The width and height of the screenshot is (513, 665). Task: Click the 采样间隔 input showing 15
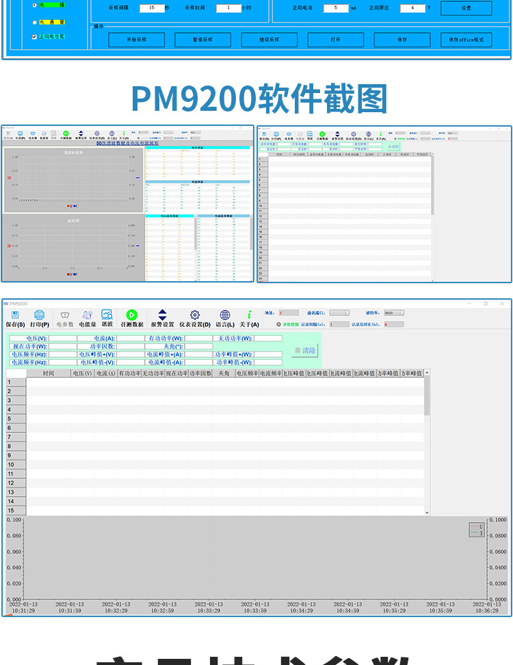[152, 8]
